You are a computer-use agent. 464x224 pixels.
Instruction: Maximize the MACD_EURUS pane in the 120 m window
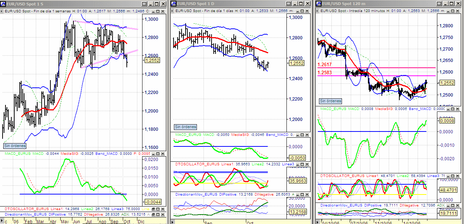[x=453, y=109]
